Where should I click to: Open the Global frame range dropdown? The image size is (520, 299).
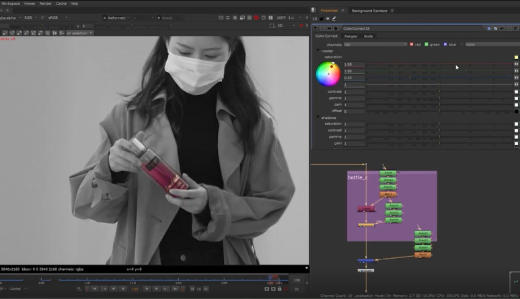tap(17, 289)
